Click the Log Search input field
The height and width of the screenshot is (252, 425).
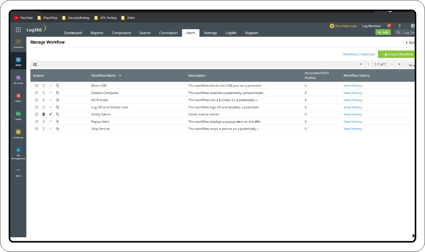click(409, 32)
